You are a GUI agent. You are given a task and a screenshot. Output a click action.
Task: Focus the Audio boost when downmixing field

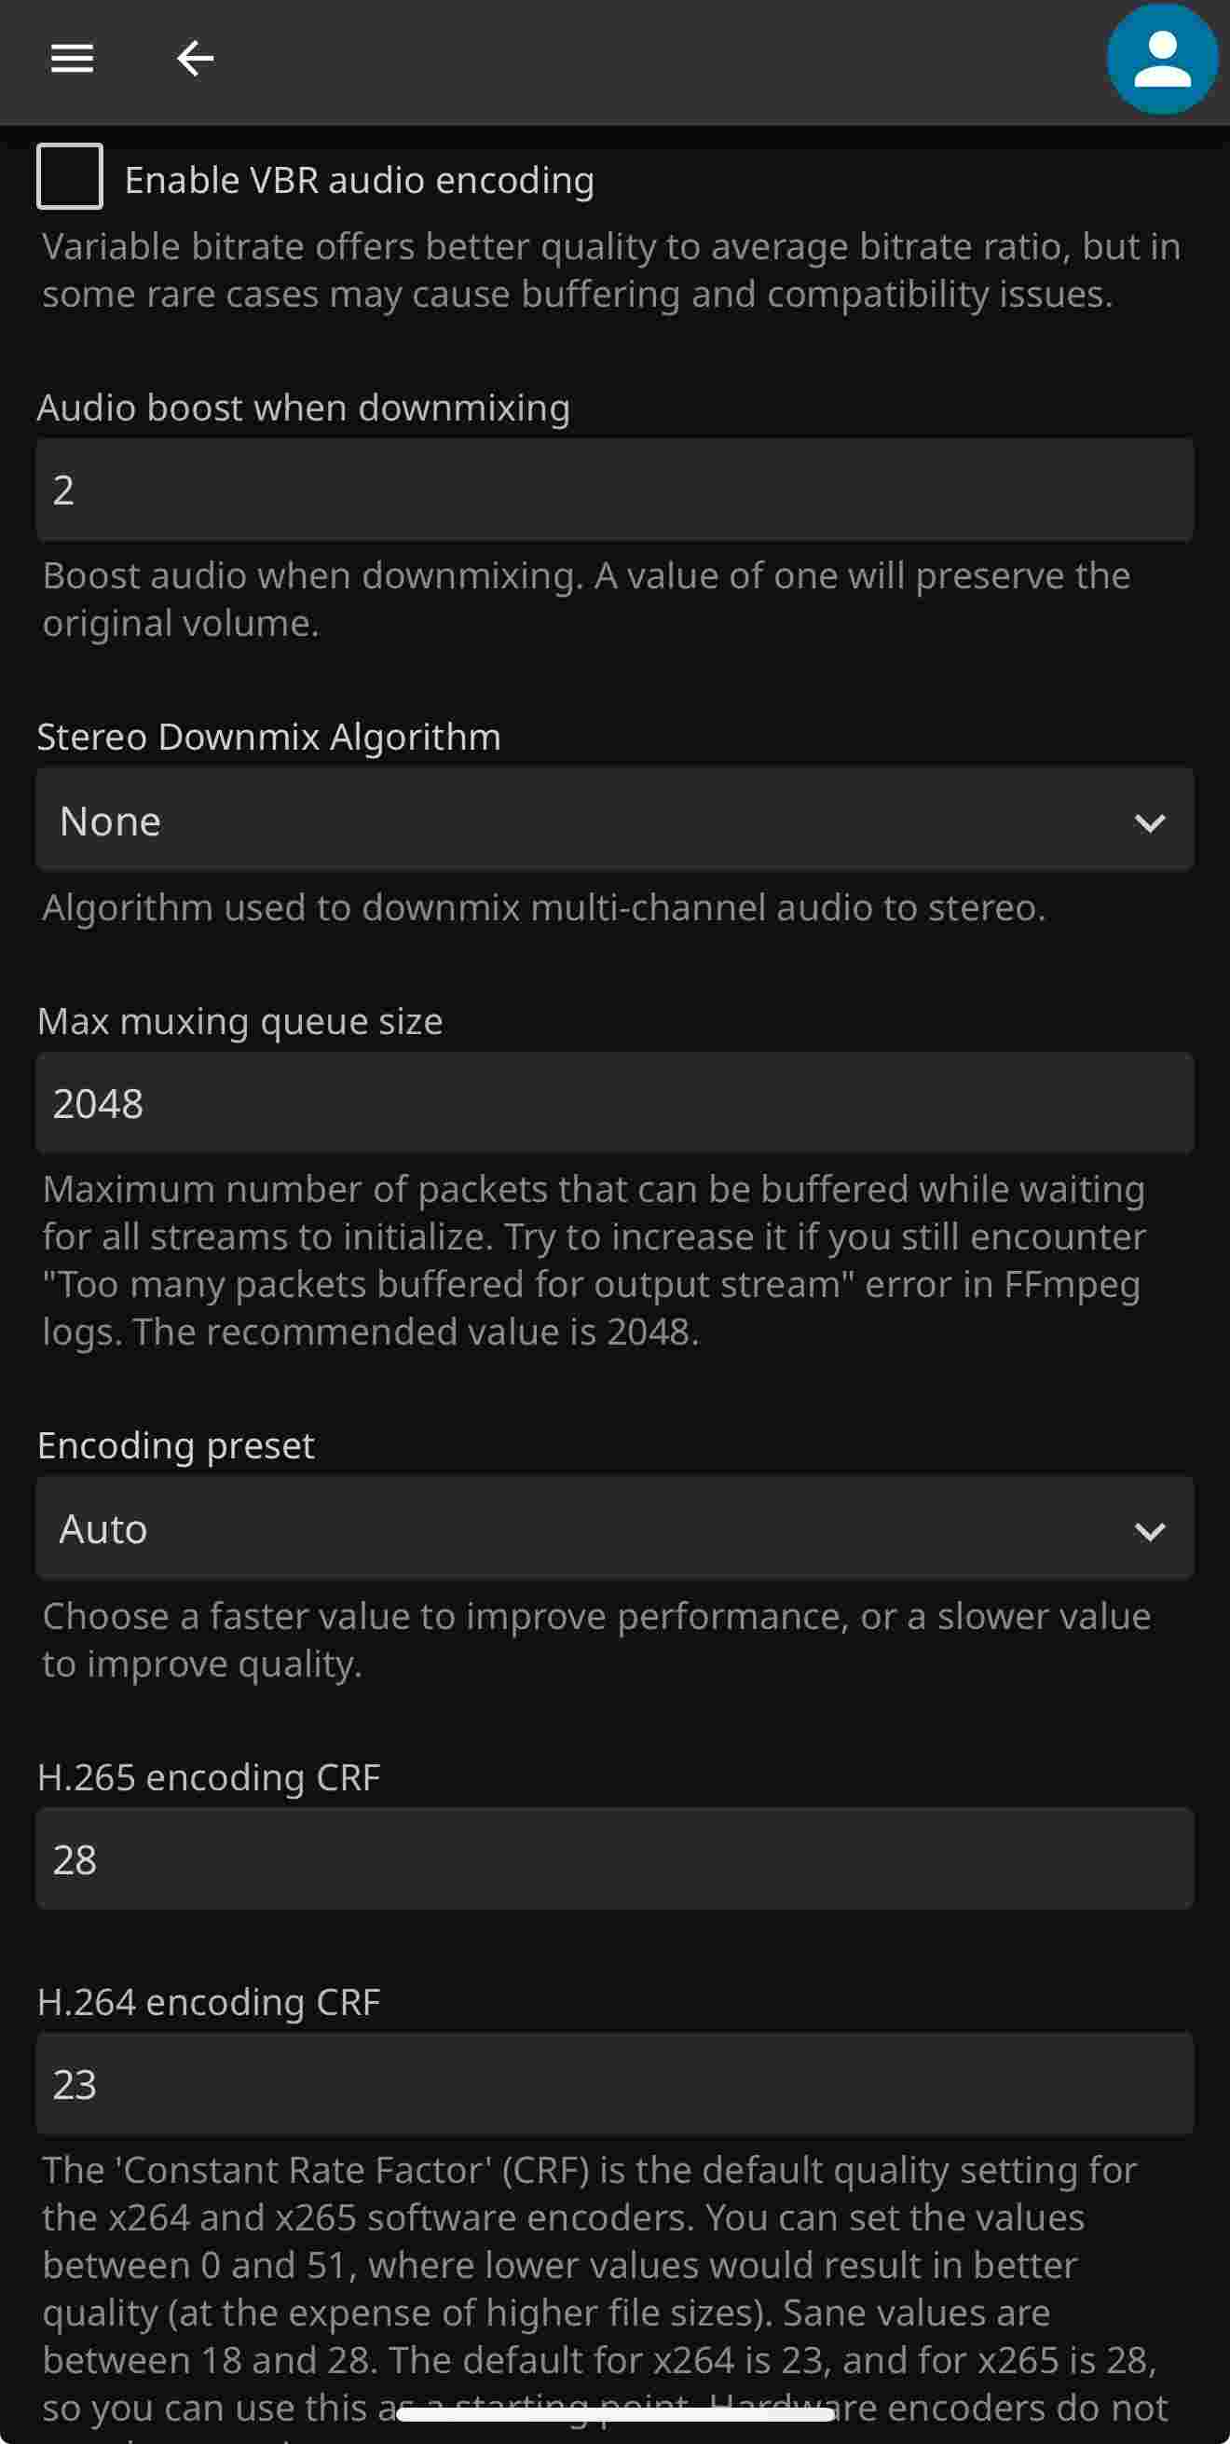point(614,490)
